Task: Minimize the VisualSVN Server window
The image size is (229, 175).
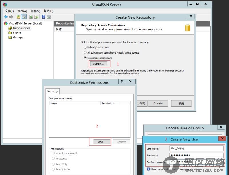Action: 191,4
